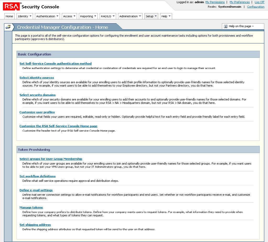Open the Reporting dropdown menu
The width and height of the screenshot is (268, 242).
(x=88, y=16)
